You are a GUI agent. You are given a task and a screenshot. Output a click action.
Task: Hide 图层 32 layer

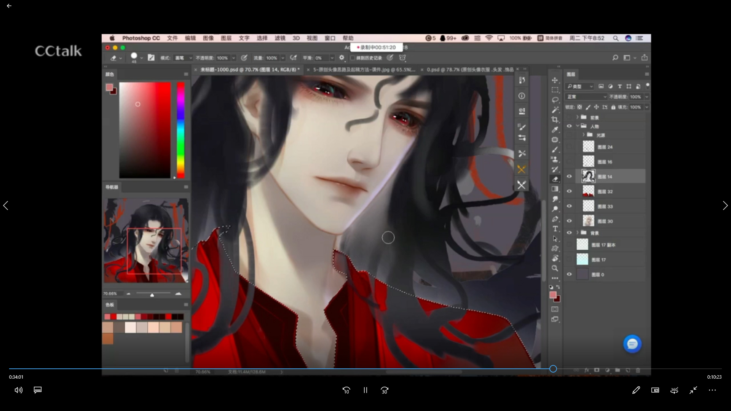click(x=569, y=191)
